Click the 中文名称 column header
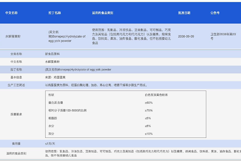The width and height of the screenshot is (241, 161). 11,13
